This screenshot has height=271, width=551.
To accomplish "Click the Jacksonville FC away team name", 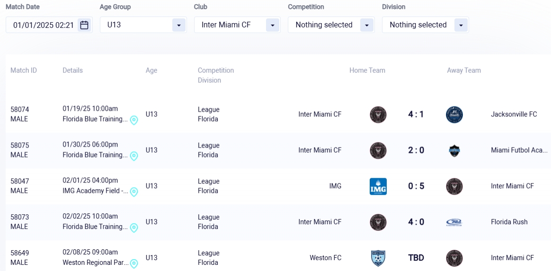I will click(514, 114).
